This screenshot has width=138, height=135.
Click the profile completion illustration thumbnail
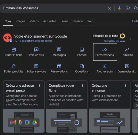tap(67, 121)
